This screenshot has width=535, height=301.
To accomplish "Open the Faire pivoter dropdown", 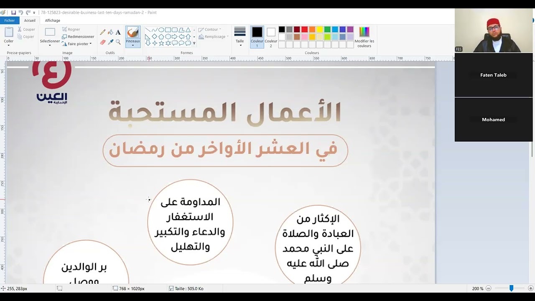I will (x=77, y=43).
